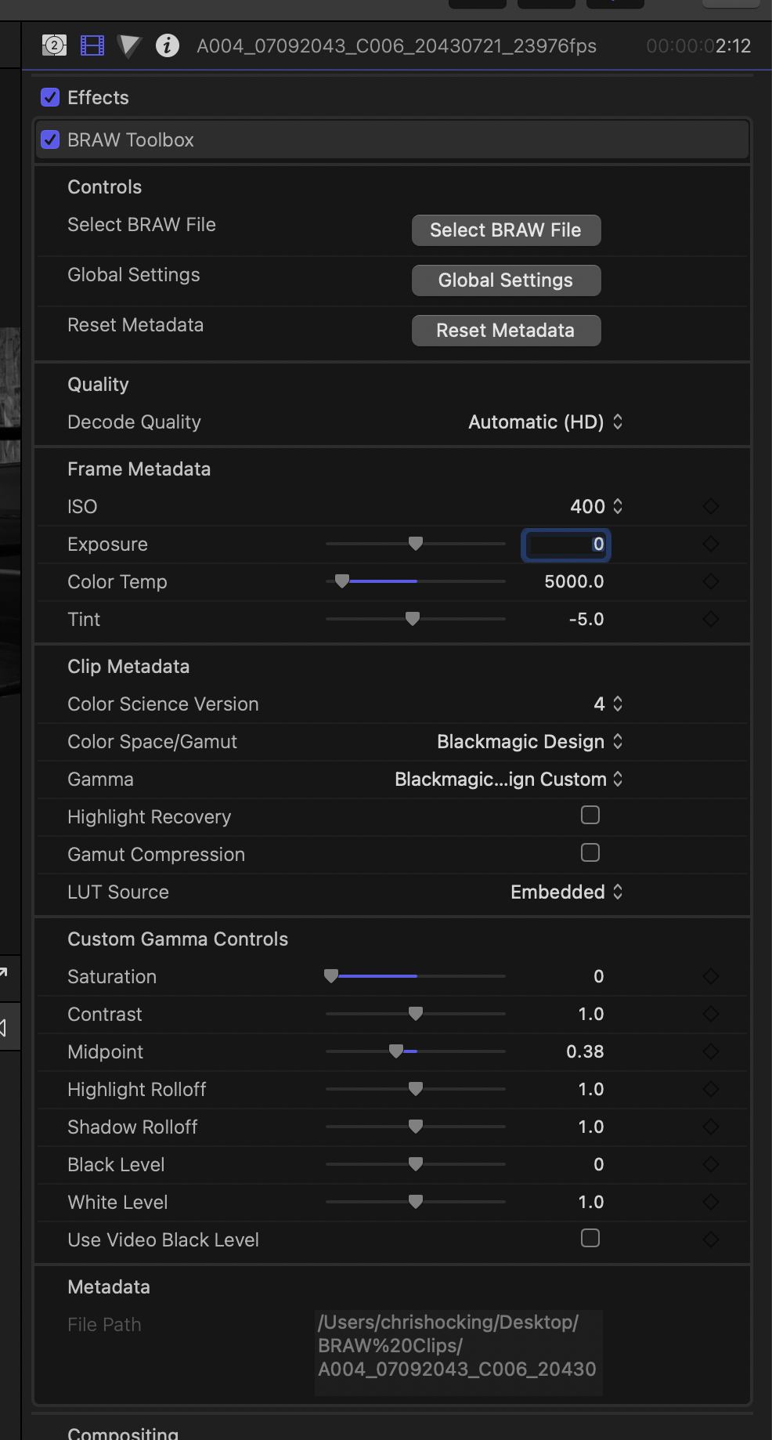Open the Decode Quality dropdown
This screenshot has height=1440, width=772.
point(546,422)
